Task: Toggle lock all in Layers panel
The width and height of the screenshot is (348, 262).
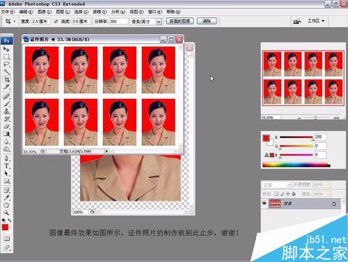Action: 294,194
